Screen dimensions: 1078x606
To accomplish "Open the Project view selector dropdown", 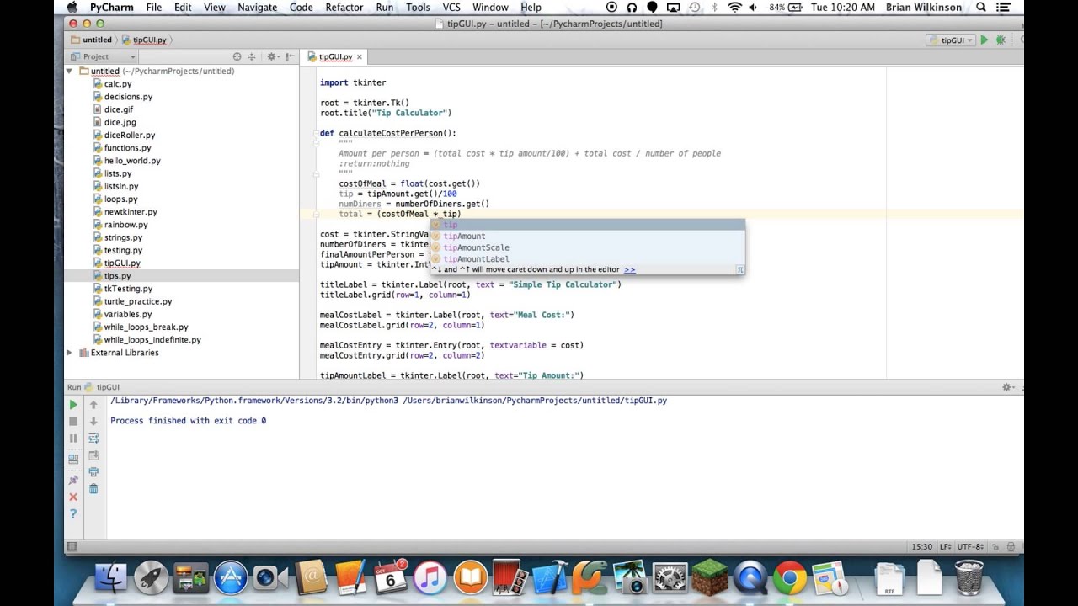I will (x=103, y=56).
